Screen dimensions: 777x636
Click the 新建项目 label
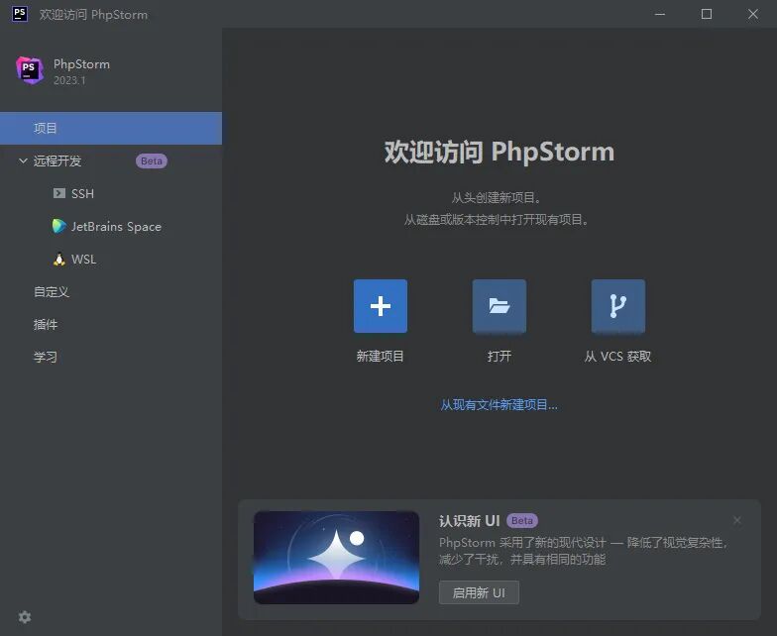381,357
